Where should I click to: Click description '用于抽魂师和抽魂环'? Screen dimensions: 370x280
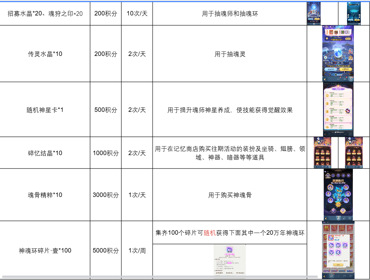tap(230, 14)
